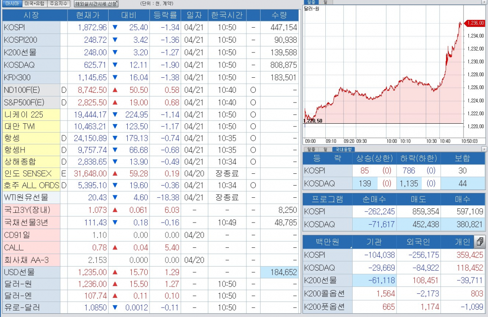The height and width of the screenshot is (317, 488).
Task: Click the plus icon above the dollar-won chart
Action: [484, 2]
